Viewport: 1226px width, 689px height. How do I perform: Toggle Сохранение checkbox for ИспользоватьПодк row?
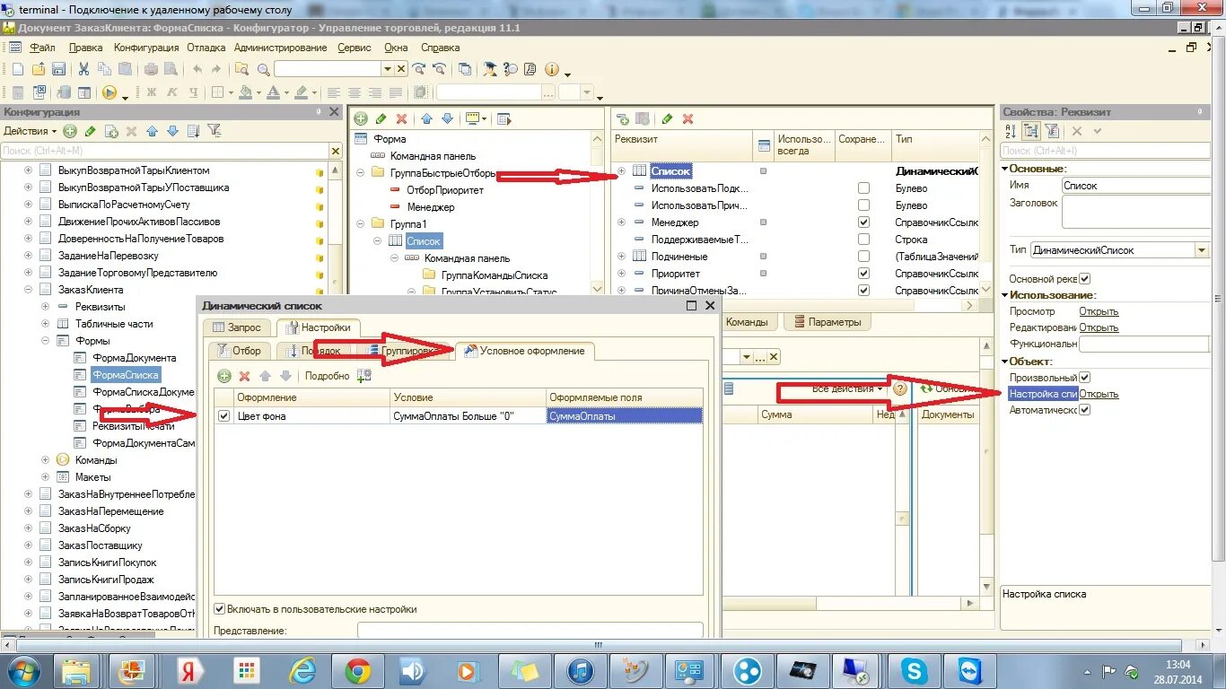click(863, 188)
